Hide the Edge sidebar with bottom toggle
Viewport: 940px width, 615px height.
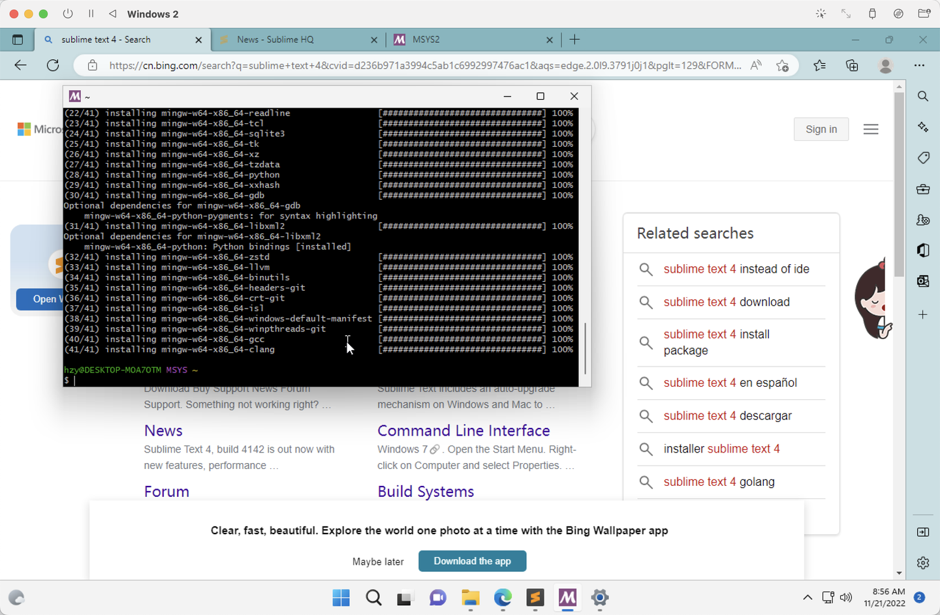923,532
